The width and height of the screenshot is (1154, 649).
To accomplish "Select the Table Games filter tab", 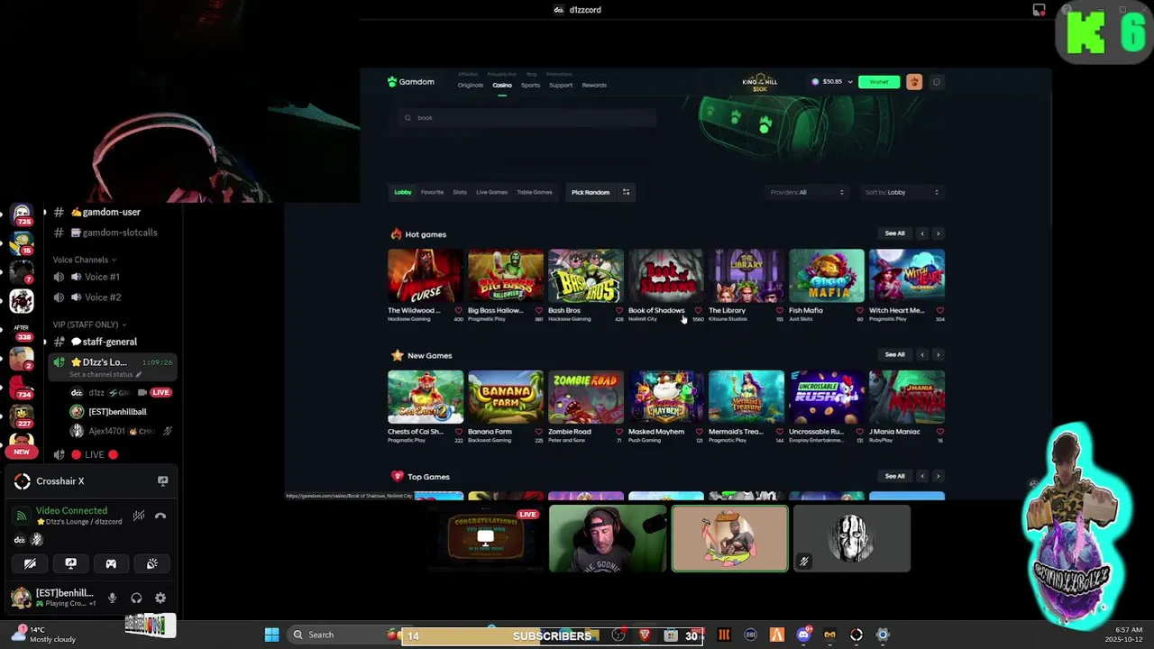I will click(x=534, y=192).
